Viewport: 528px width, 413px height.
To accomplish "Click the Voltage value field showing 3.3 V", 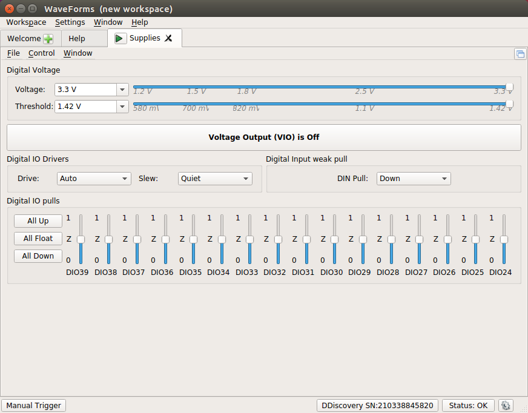I will 86,90.
